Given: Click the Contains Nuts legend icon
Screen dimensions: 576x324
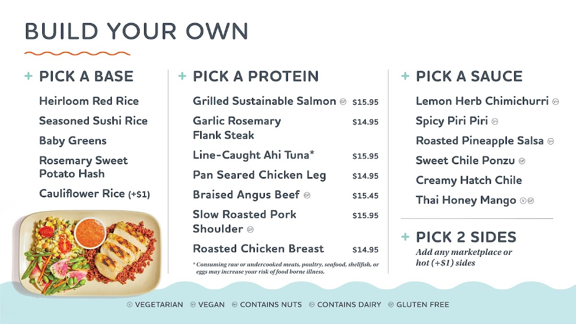Looking at the screenshot, I should (x=235, y=304).
